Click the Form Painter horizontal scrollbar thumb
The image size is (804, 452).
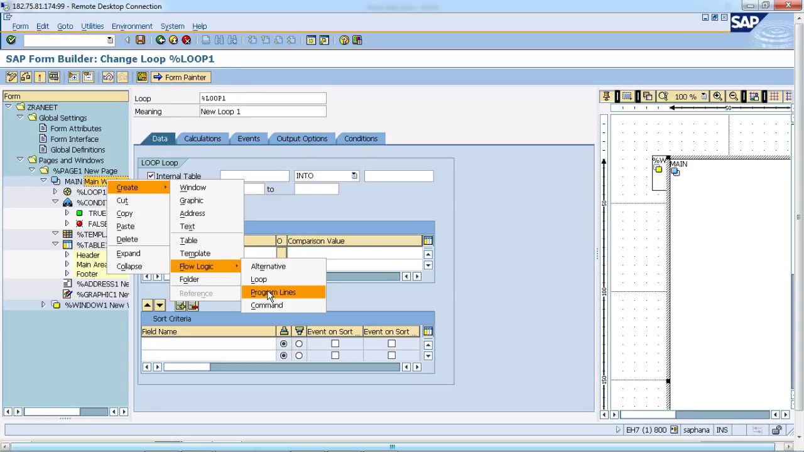pyautogui.click(x=648, y=414)
